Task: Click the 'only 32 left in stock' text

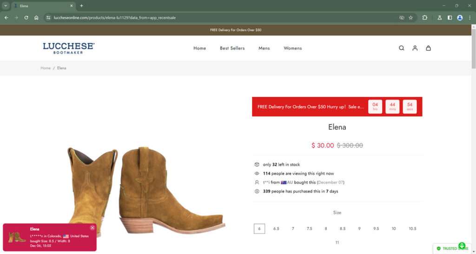Action: coord(281,164)
